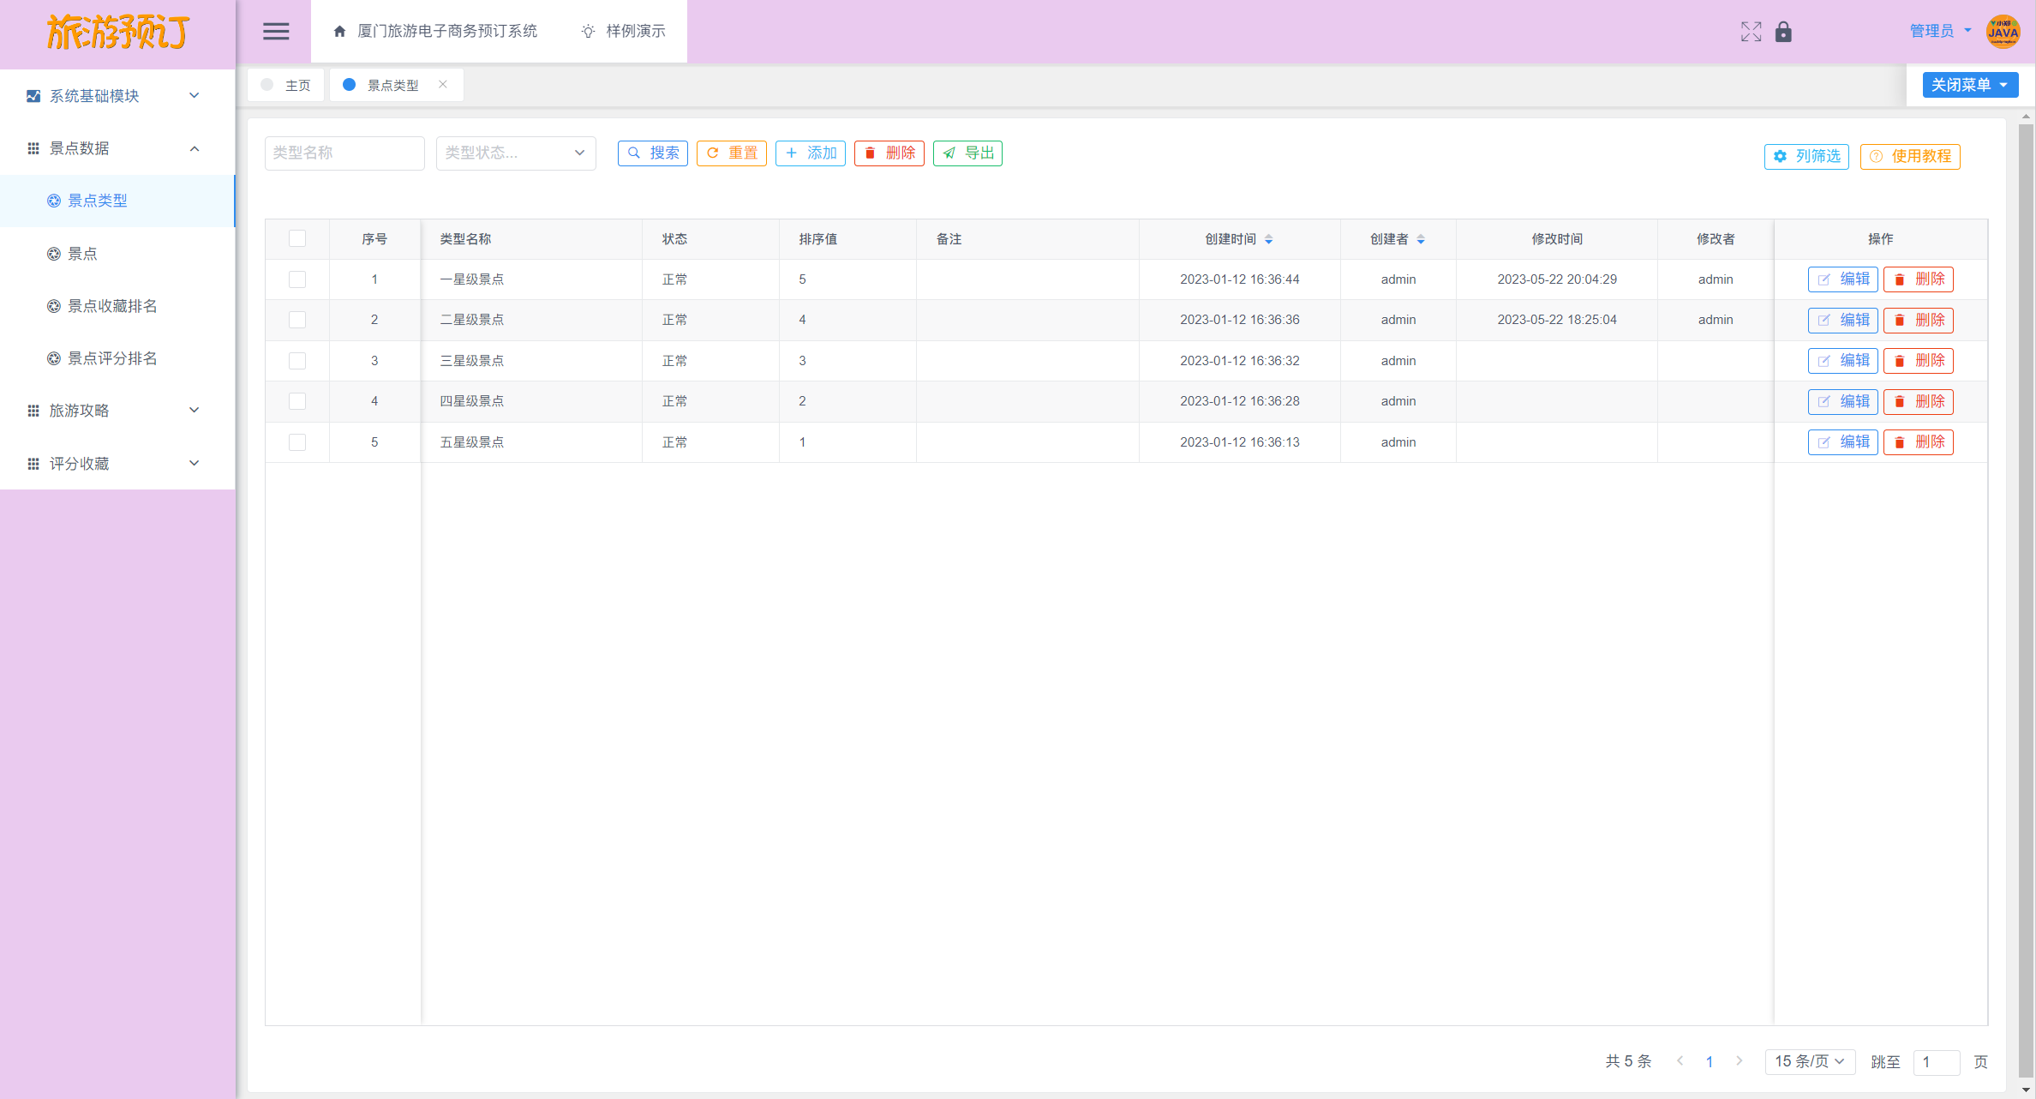Click the 添加 add button
The image size is (2036, 1099).
pyautogui.click(x=810, y=153)
